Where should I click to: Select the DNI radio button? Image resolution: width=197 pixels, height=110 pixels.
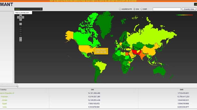134,9
